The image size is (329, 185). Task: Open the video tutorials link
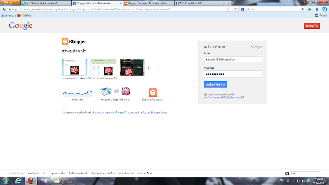click(x=132, y=113)
